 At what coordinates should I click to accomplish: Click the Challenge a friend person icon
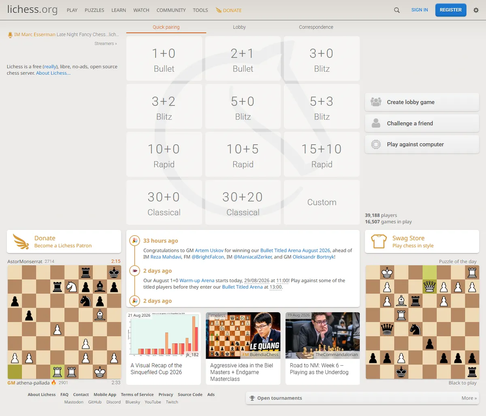[x=376, y=123]
